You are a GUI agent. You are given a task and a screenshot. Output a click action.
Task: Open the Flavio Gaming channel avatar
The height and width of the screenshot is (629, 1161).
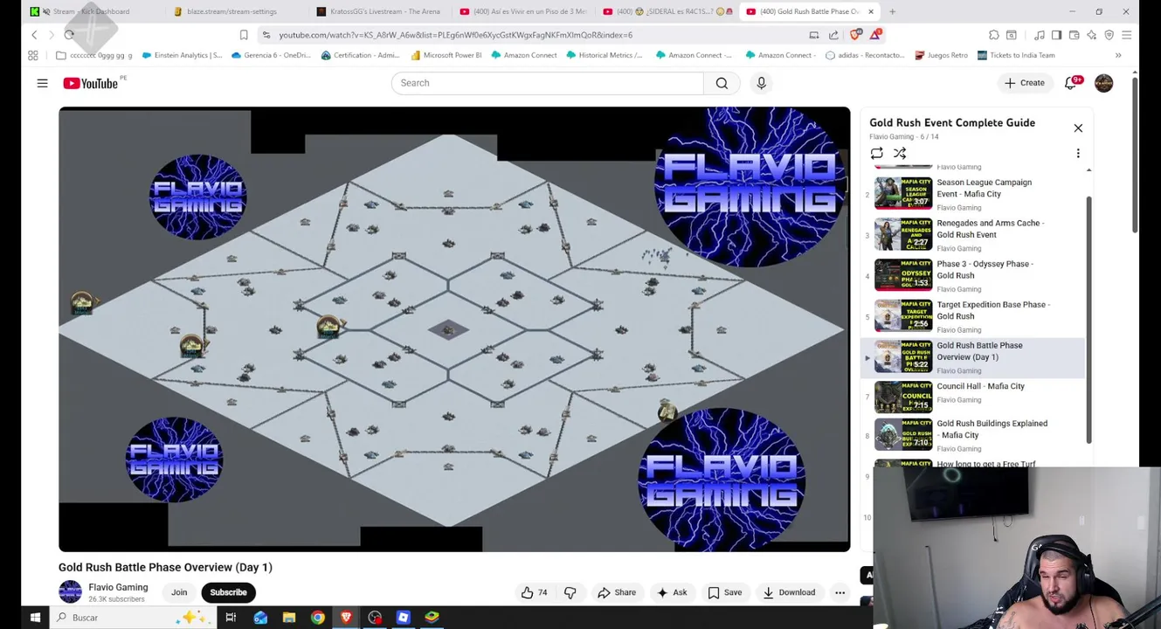click(70, 591)
